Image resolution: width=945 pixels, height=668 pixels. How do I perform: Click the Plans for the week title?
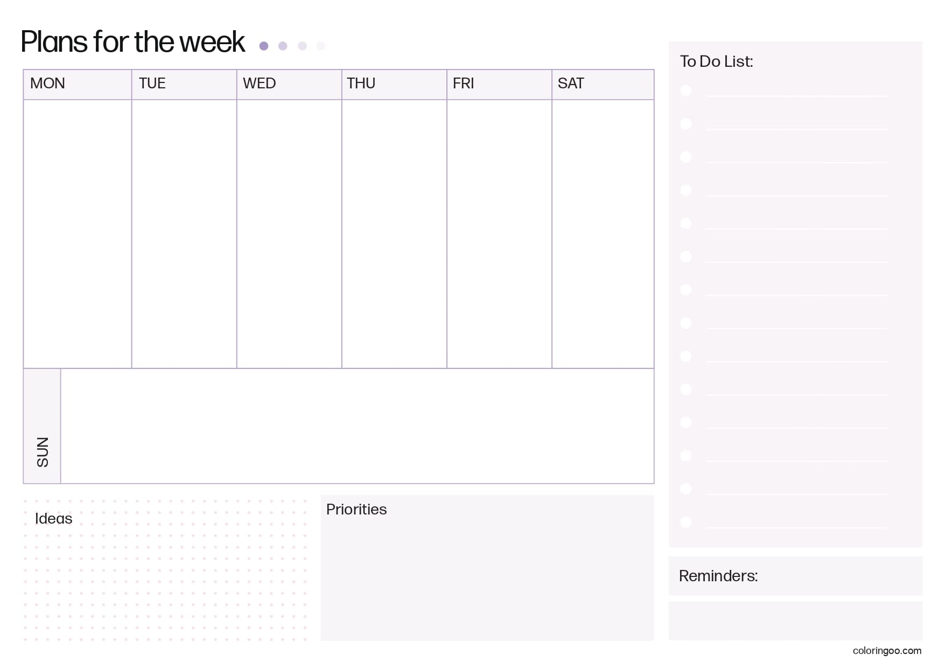pyautogui.click(x=132, y=42)
